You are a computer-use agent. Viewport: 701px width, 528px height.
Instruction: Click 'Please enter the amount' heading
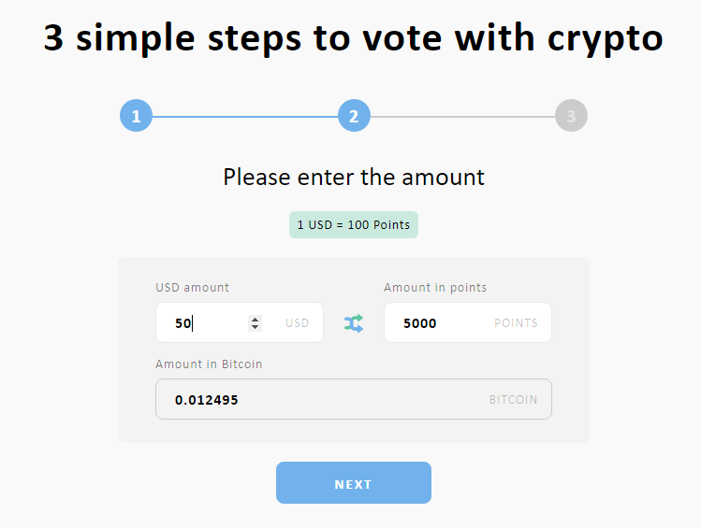tap(354, 178)
